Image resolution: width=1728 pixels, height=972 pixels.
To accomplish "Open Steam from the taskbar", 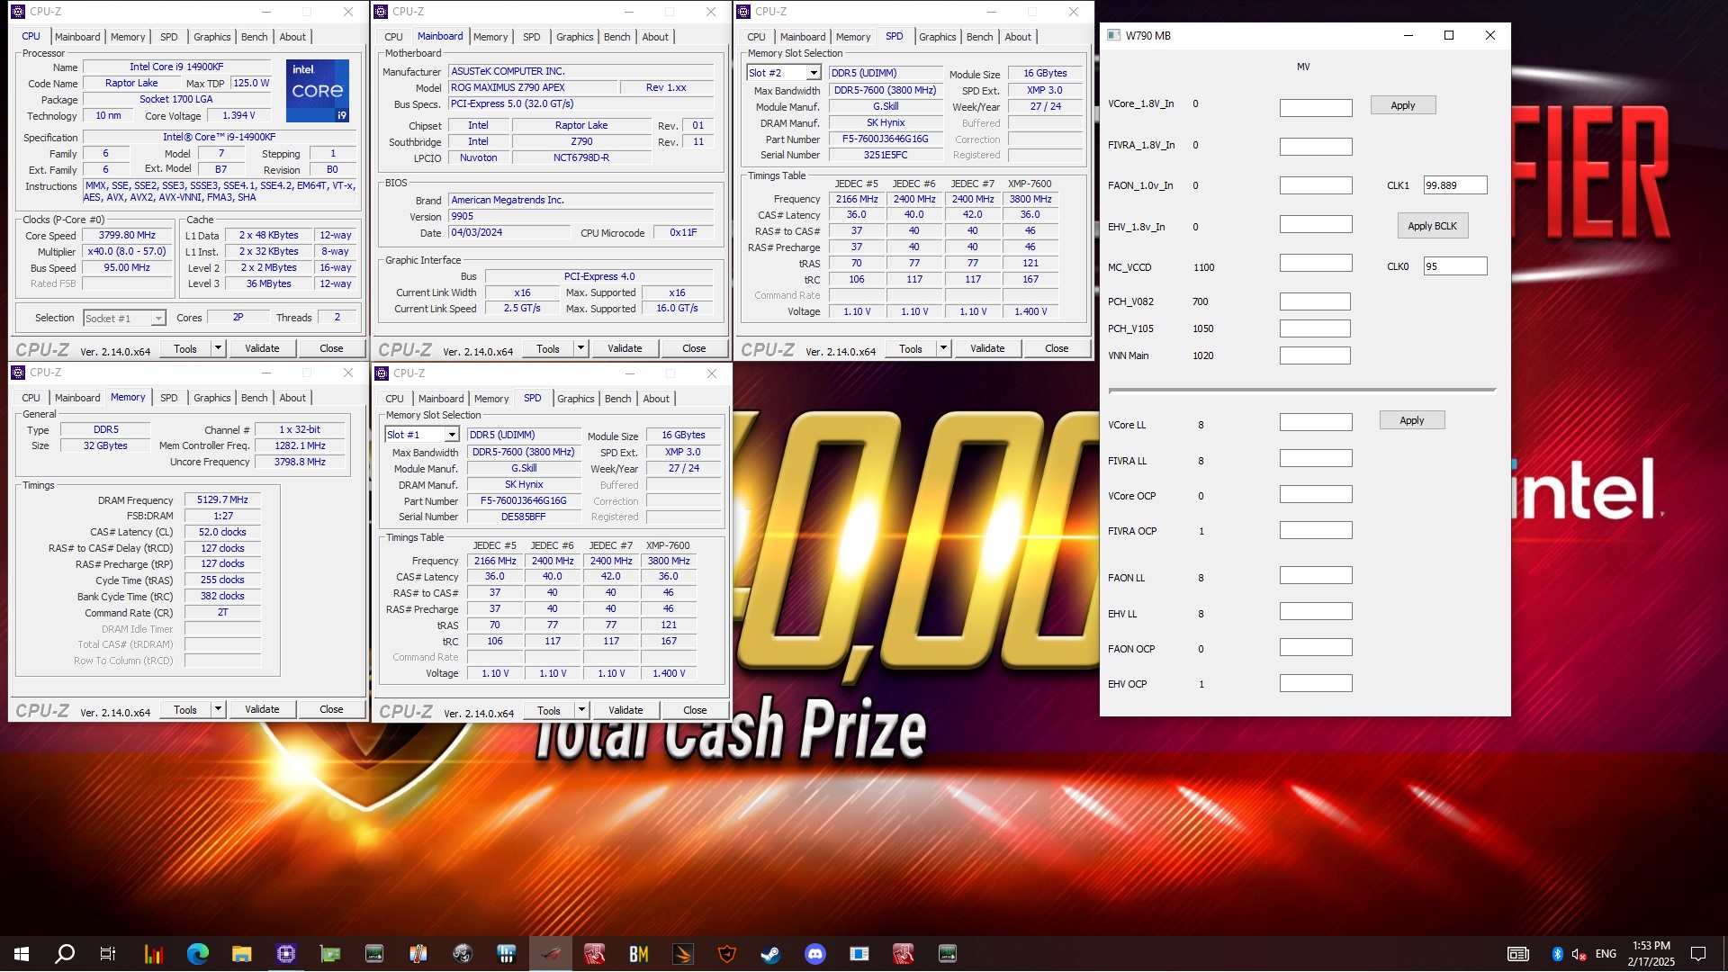I will click(770, 954).
